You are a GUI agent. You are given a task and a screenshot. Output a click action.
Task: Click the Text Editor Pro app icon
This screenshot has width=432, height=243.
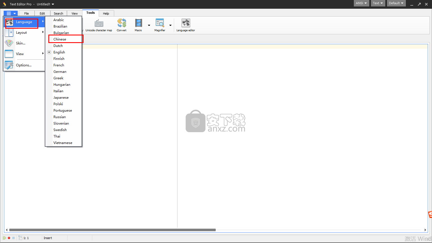coord(4,4)
